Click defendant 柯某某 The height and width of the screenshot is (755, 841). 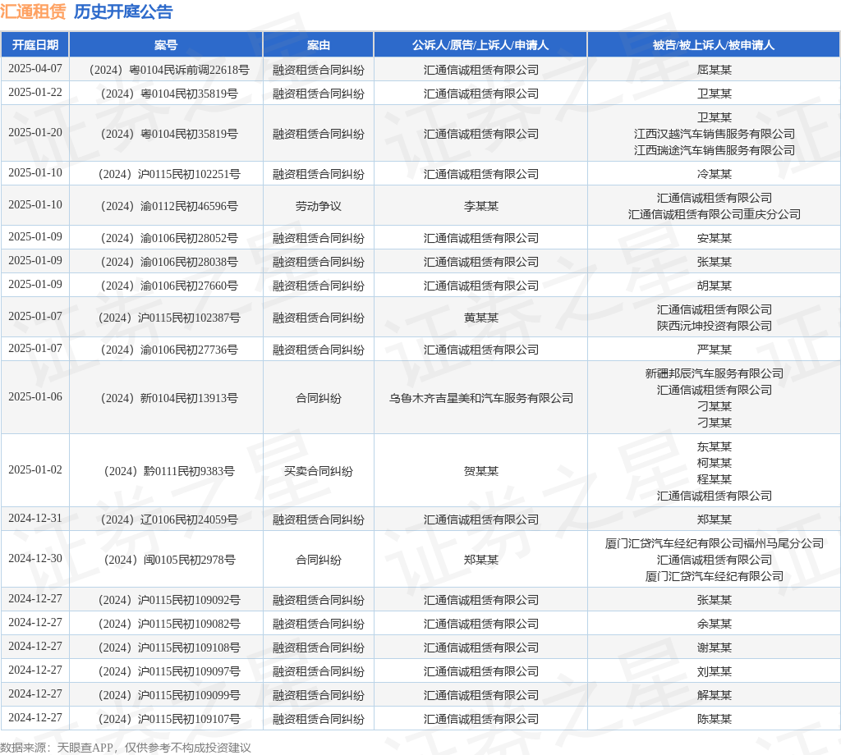(x=715, y=463)
